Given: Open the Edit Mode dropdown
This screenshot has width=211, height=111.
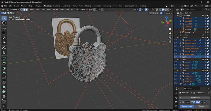Looking at the screenshot, I should [13, 9].
